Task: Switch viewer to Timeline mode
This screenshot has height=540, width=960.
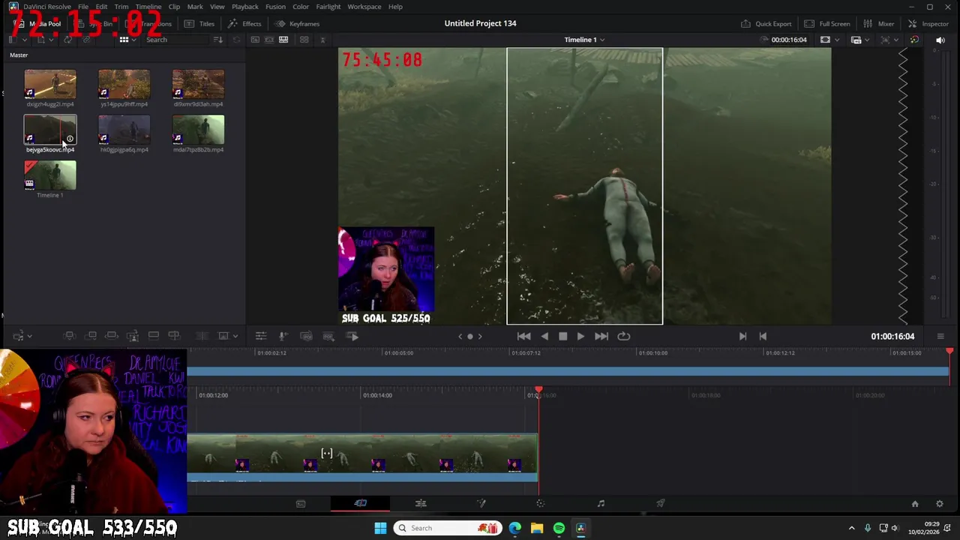Action: tap(283, 39)
